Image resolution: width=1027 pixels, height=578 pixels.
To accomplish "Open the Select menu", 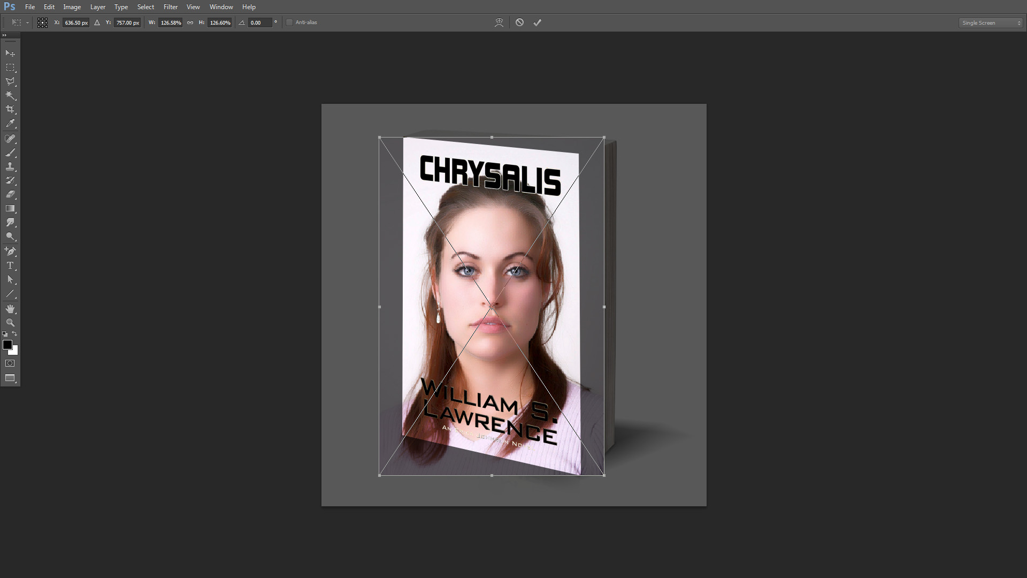I will click(x=145, y=7).
